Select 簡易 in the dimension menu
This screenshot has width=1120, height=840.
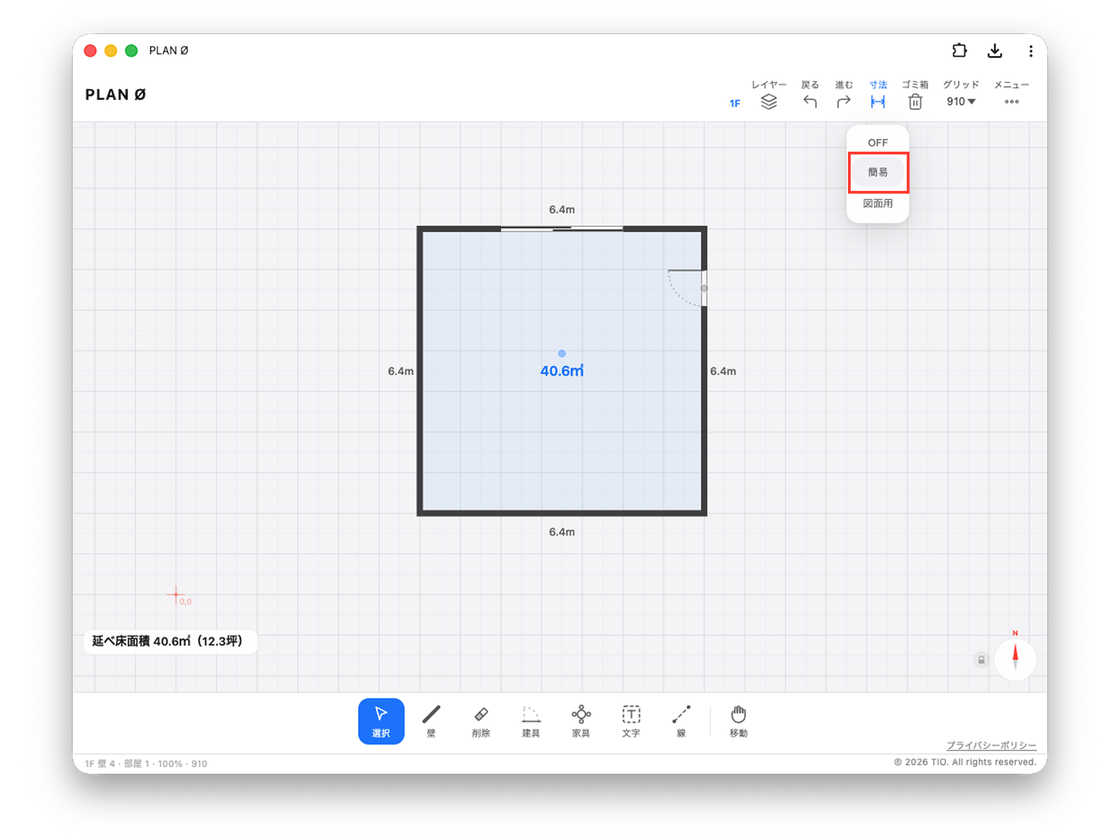point(877,172)
